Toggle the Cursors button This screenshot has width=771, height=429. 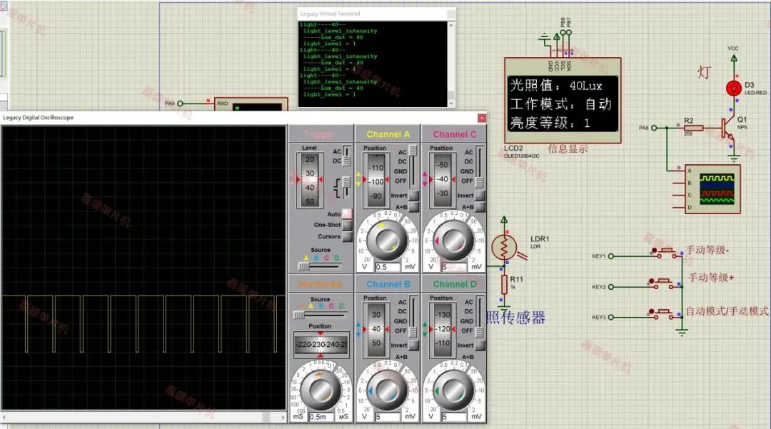tap(347, 236)
